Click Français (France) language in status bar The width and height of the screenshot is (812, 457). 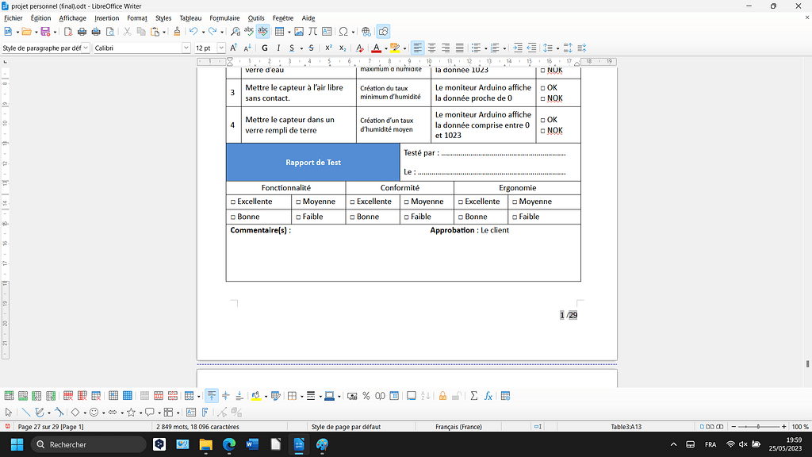pyautogui.click(x=458, y=427)
